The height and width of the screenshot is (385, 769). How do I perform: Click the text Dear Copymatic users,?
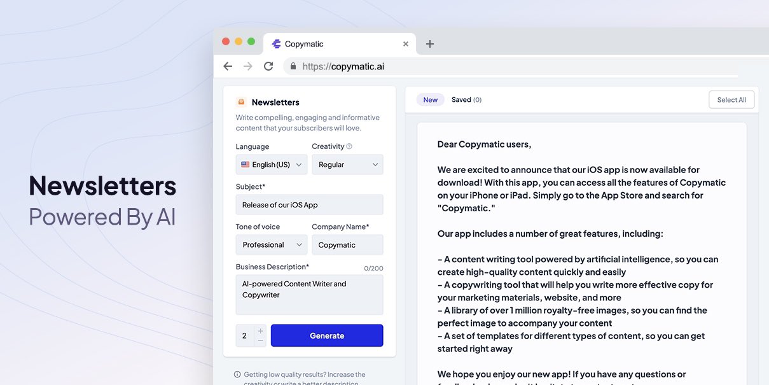coord(484,144)
